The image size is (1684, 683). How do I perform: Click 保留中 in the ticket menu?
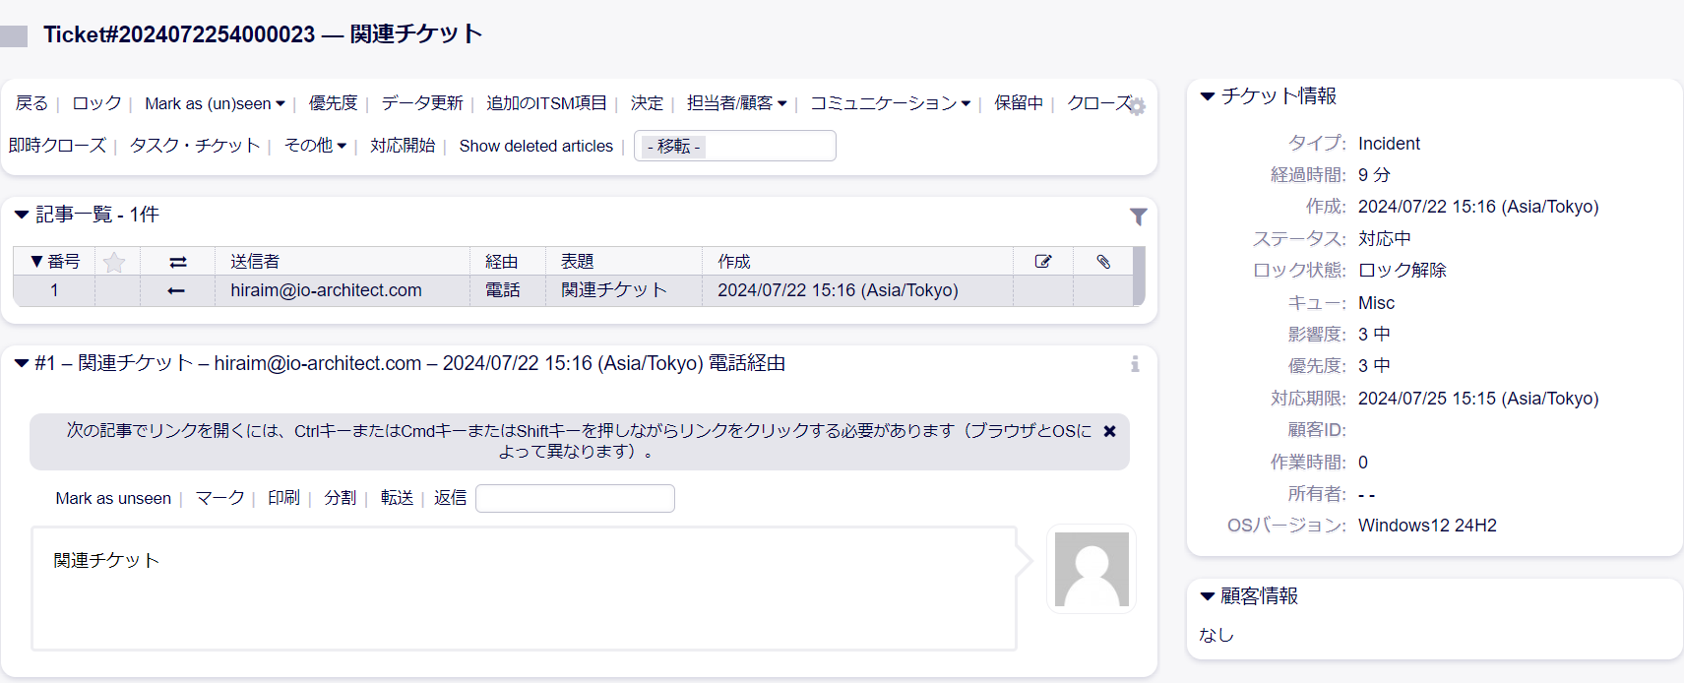pos(1019,103)
